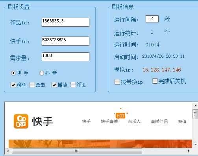This screenshot has width=198, height=156.
Task: Click the vertical scrollbar up arrow
Action: (196, 106)
